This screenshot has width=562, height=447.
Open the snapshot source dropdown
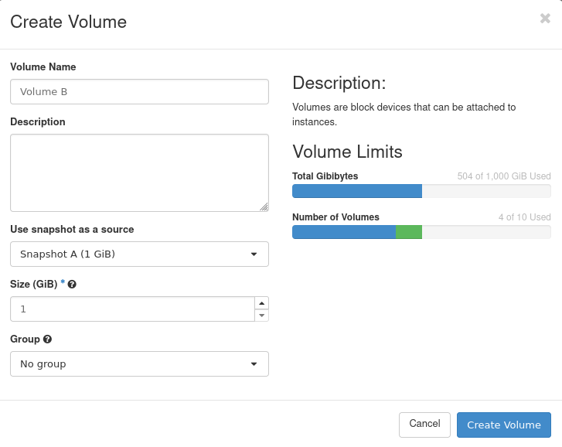pos(139,254)
